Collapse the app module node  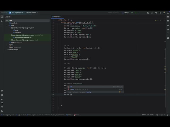coord(6,21)
